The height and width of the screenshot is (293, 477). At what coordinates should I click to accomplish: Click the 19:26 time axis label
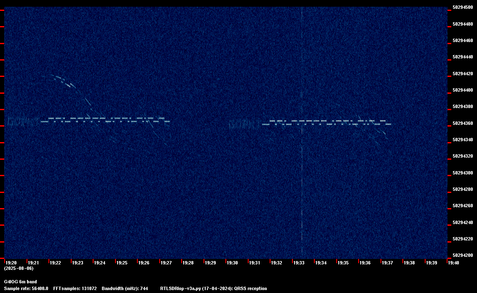coord(144,263)
